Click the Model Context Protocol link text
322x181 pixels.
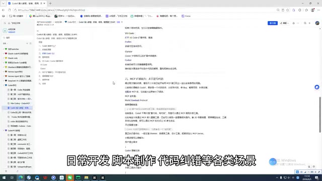136,101
